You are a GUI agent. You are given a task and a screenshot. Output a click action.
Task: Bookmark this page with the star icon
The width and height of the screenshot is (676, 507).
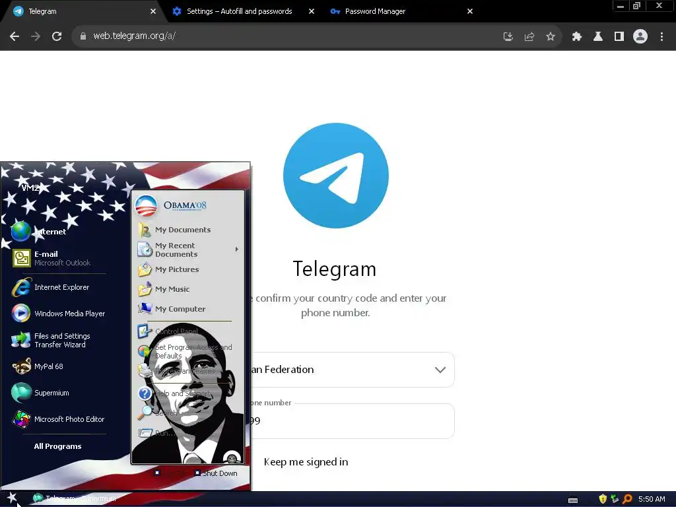point(551,37)
